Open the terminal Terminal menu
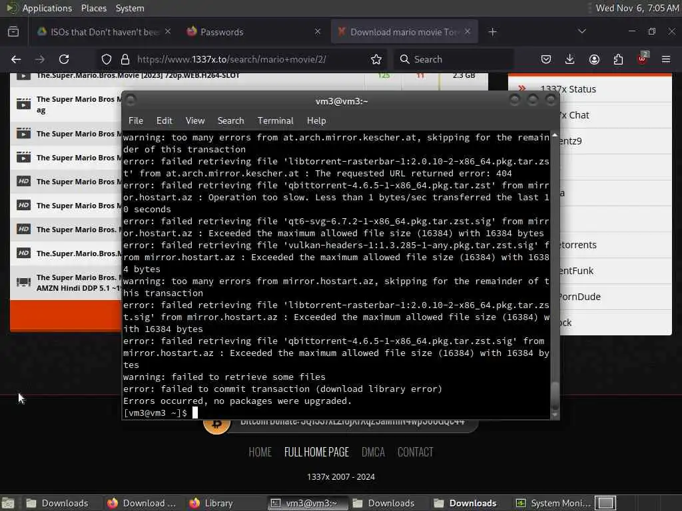682x511 pixels. pyautogui.click(x=275, y=121)
